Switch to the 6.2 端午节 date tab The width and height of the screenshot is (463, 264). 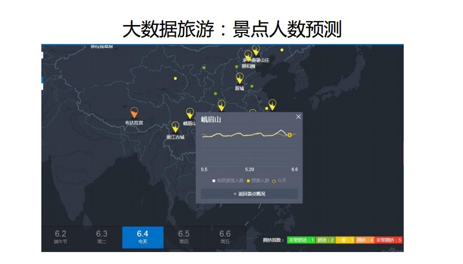pos(60,236)
